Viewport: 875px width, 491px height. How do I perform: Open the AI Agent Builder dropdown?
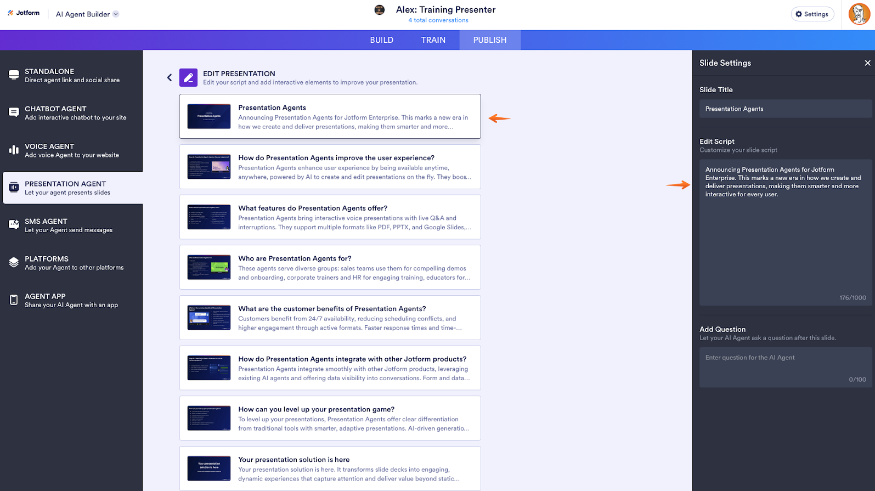pos(87,14)
